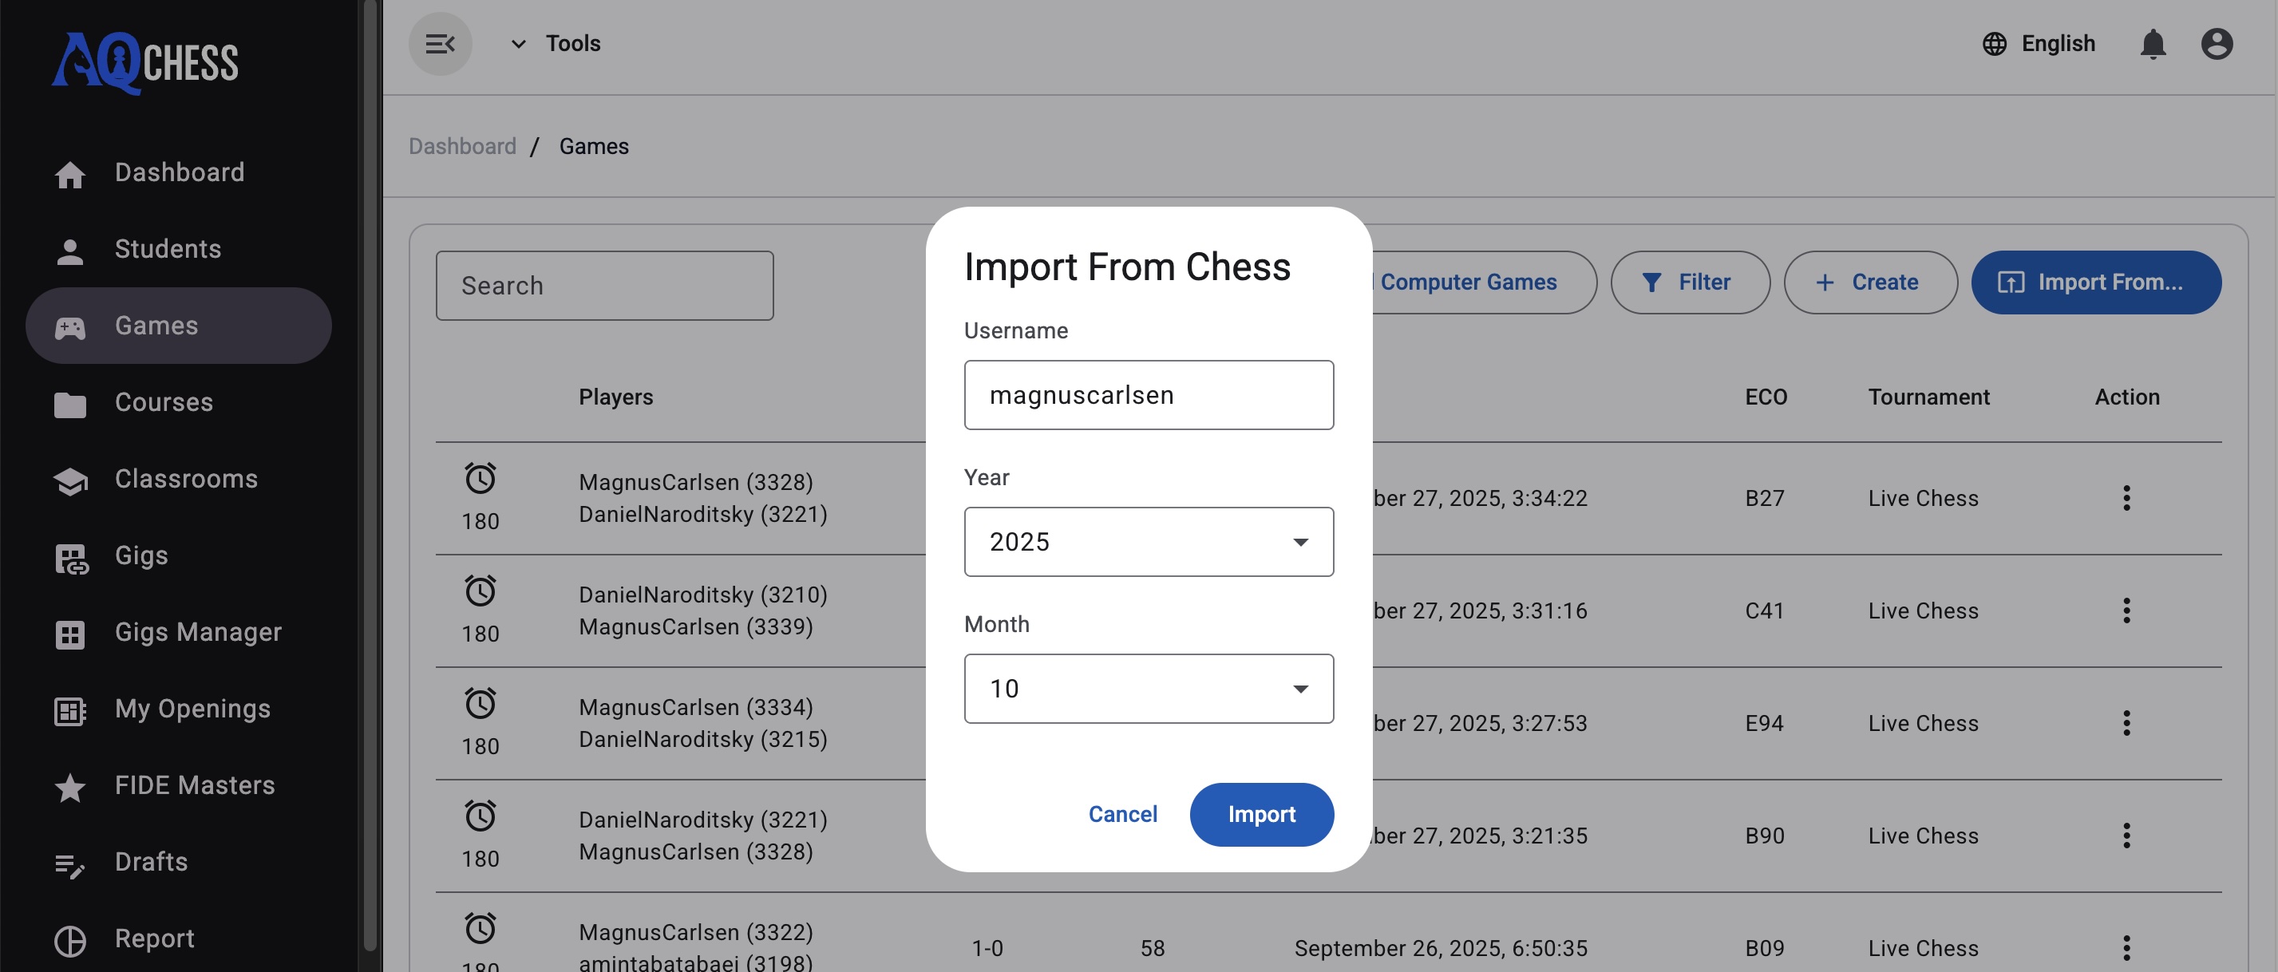This screenshot has height=972, width=2278.
Task: Click the AQChess logo
Action: tap(144, 60)
